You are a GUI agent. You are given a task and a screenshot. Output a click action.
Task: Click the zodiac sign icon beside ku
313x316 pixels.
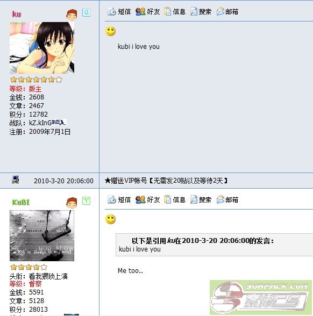point(86,13)
